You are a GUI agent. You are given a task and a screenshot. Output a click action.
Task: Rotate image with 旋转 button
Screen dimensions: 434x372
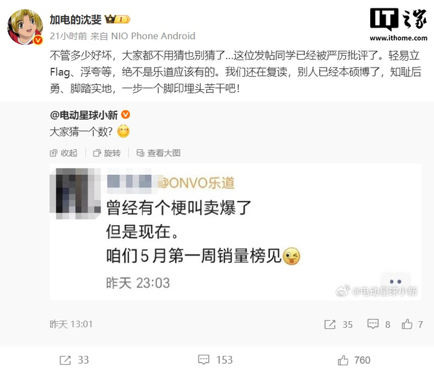[x=107, y=153]
